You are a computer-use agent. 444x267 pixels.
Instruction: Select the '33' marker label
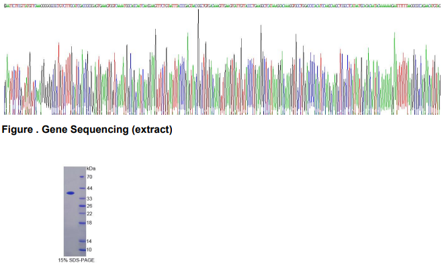point(89,199)
